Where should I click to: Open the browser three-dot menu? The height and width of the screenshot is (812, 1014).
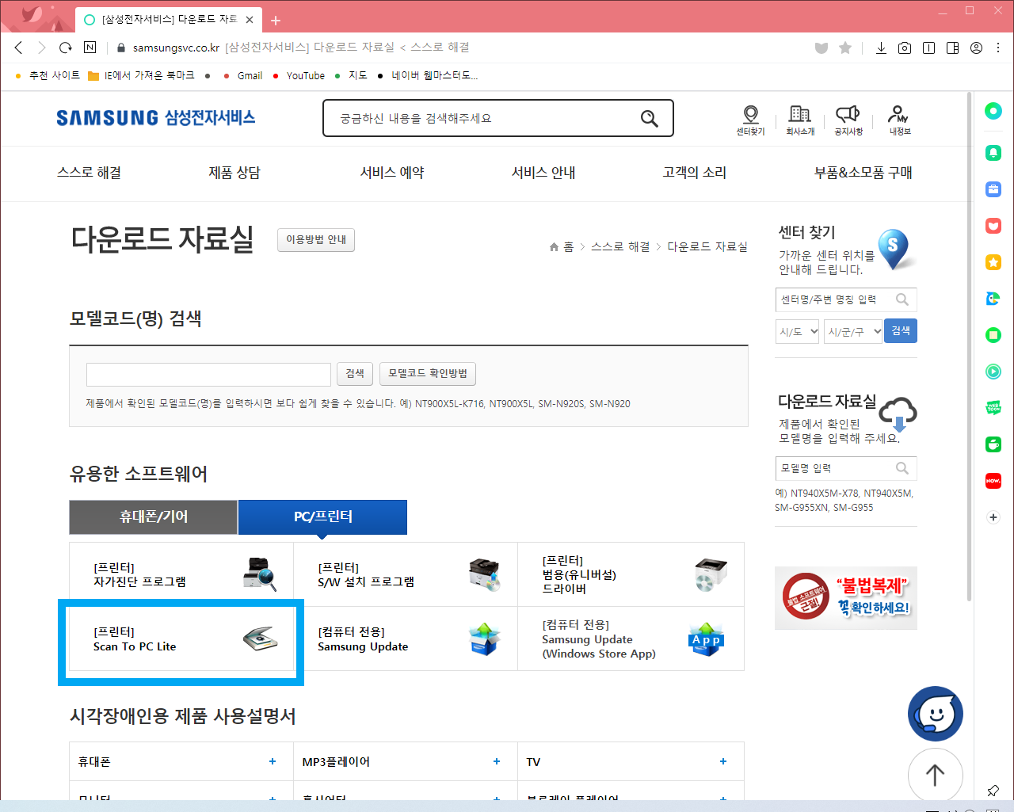click(999, 48)
